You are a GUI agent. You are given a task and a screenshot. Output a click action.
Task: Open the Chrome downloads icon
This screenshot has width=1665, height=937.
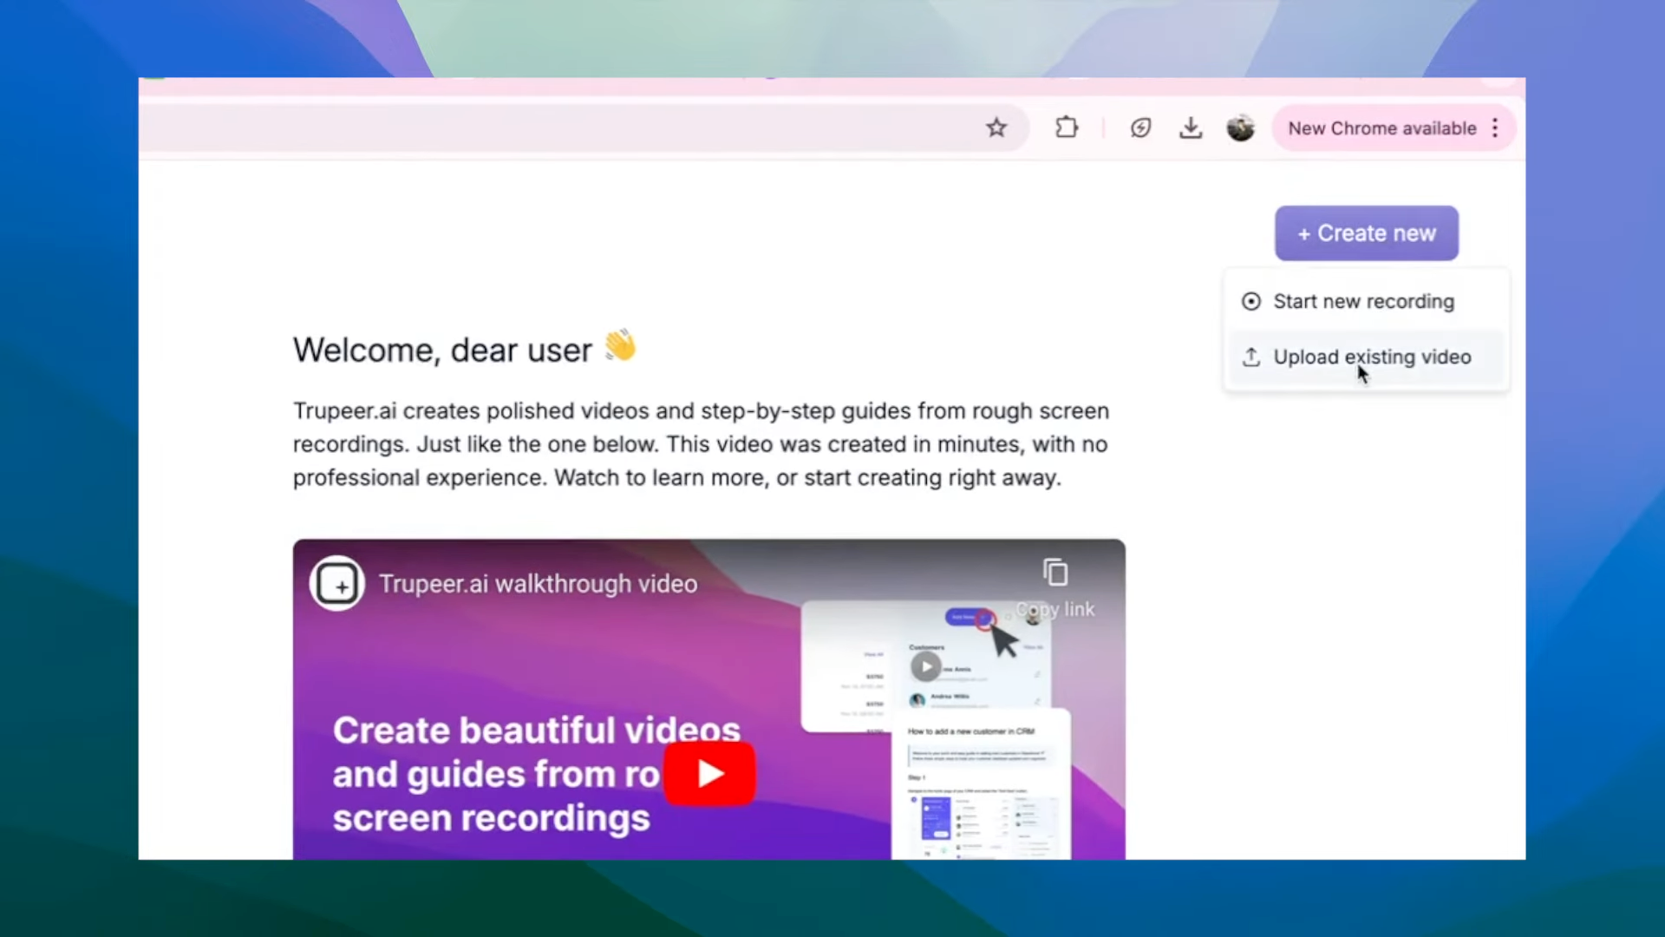(x=1191, y=128)
